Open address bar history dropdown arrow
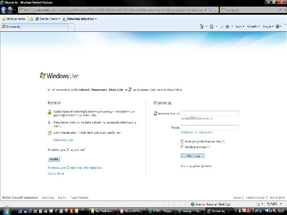 coord(205,10)
